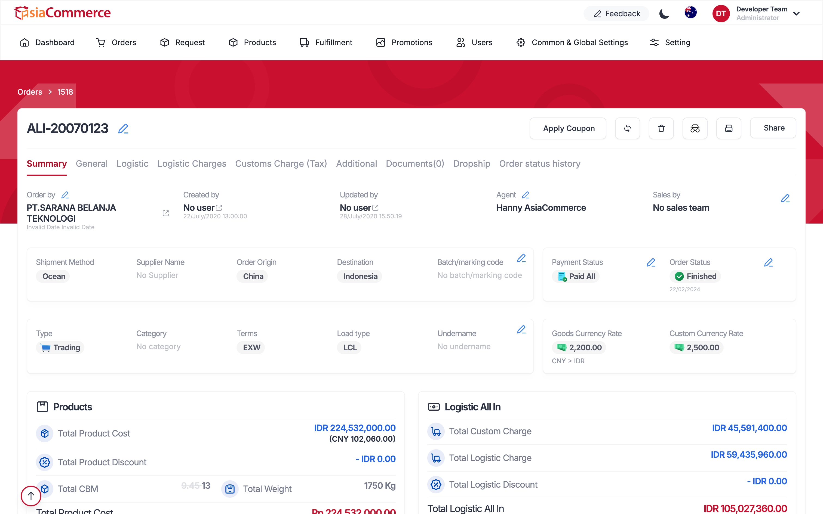Click IDR 59,435,960.00 logistic charge value
Viewport: 823px width, 514px height.
point(749,454)
